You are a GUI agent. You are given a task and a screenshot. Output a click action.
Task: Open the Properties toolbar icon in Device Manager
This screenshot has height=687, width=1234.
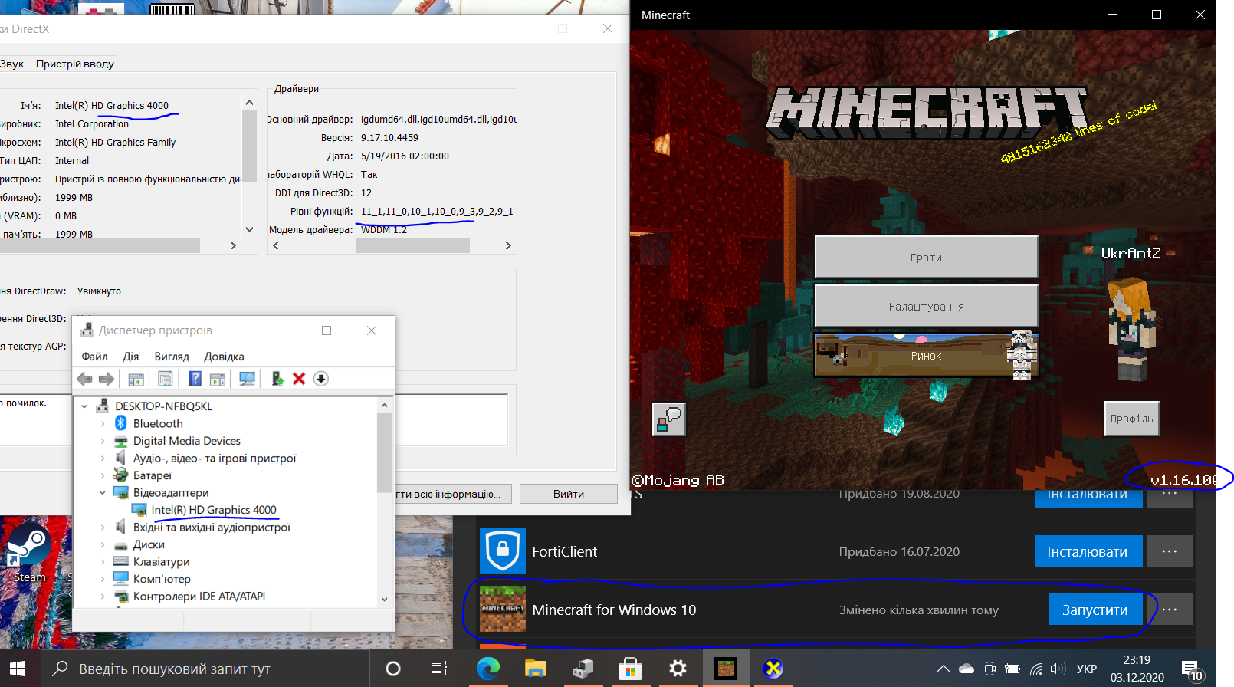pos(165,379)
